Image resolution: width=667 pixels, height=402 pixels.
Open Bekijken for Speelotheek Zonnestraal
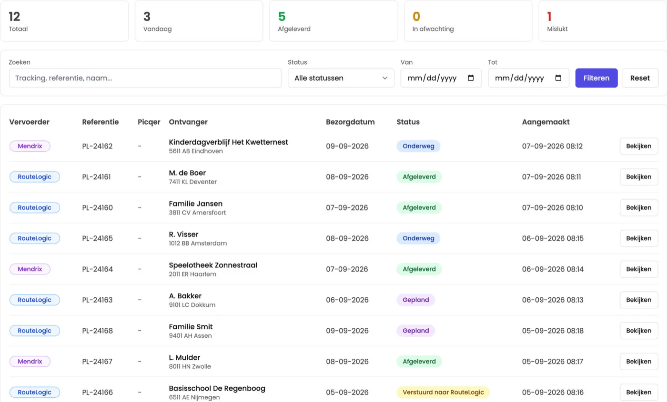[639, 269]
